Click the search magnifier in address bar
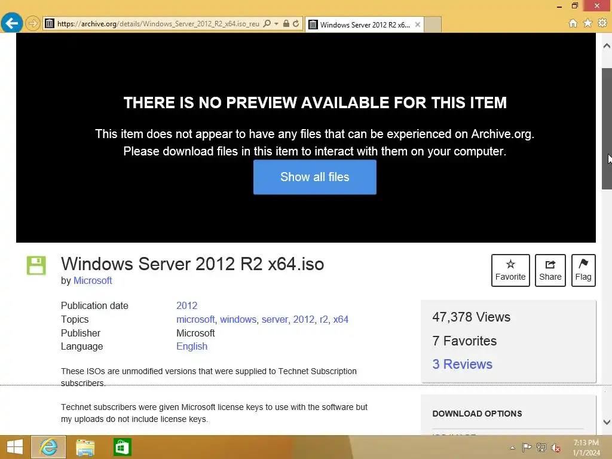This screenshot has width=612, height=459. point(267,24)
